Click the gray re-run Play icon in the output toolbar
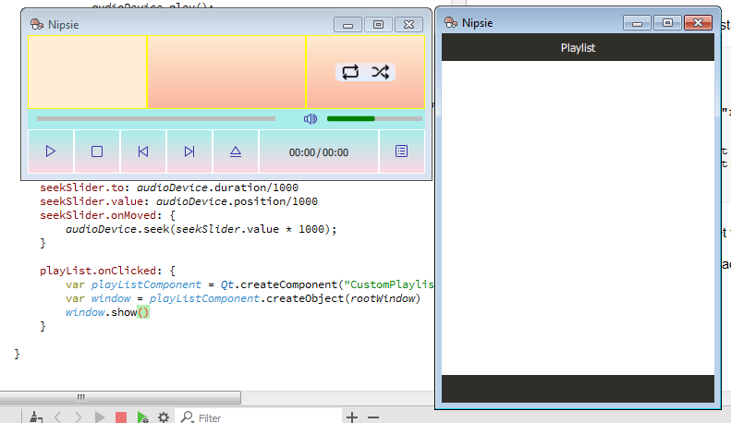Image resolution: width=731 pixels, height=423 pixels. [x=99, y=417]
